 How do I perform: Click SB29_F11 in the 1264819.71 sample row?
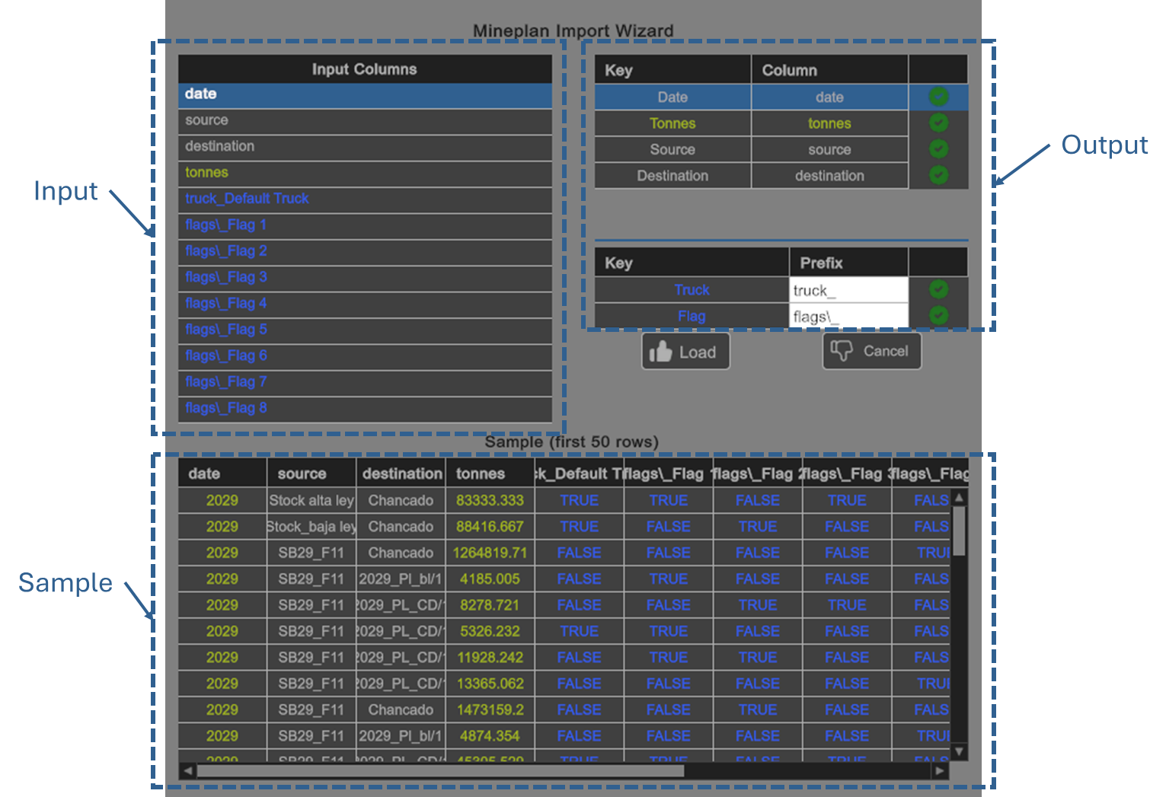tap(311, 553)
